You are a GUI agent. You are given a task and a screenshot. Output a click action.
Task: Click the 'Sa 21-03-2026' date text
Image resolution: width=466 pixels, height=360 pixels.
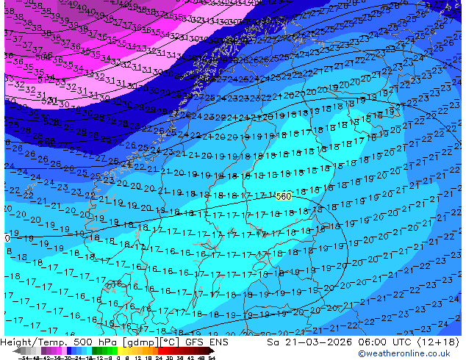click(310, 342)
